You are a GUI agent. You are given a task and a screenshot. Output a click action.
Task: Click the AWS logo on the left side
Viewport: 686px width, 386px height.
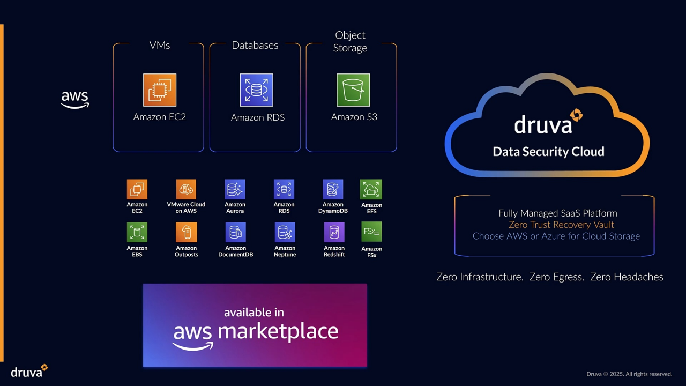tap(74, 99)
